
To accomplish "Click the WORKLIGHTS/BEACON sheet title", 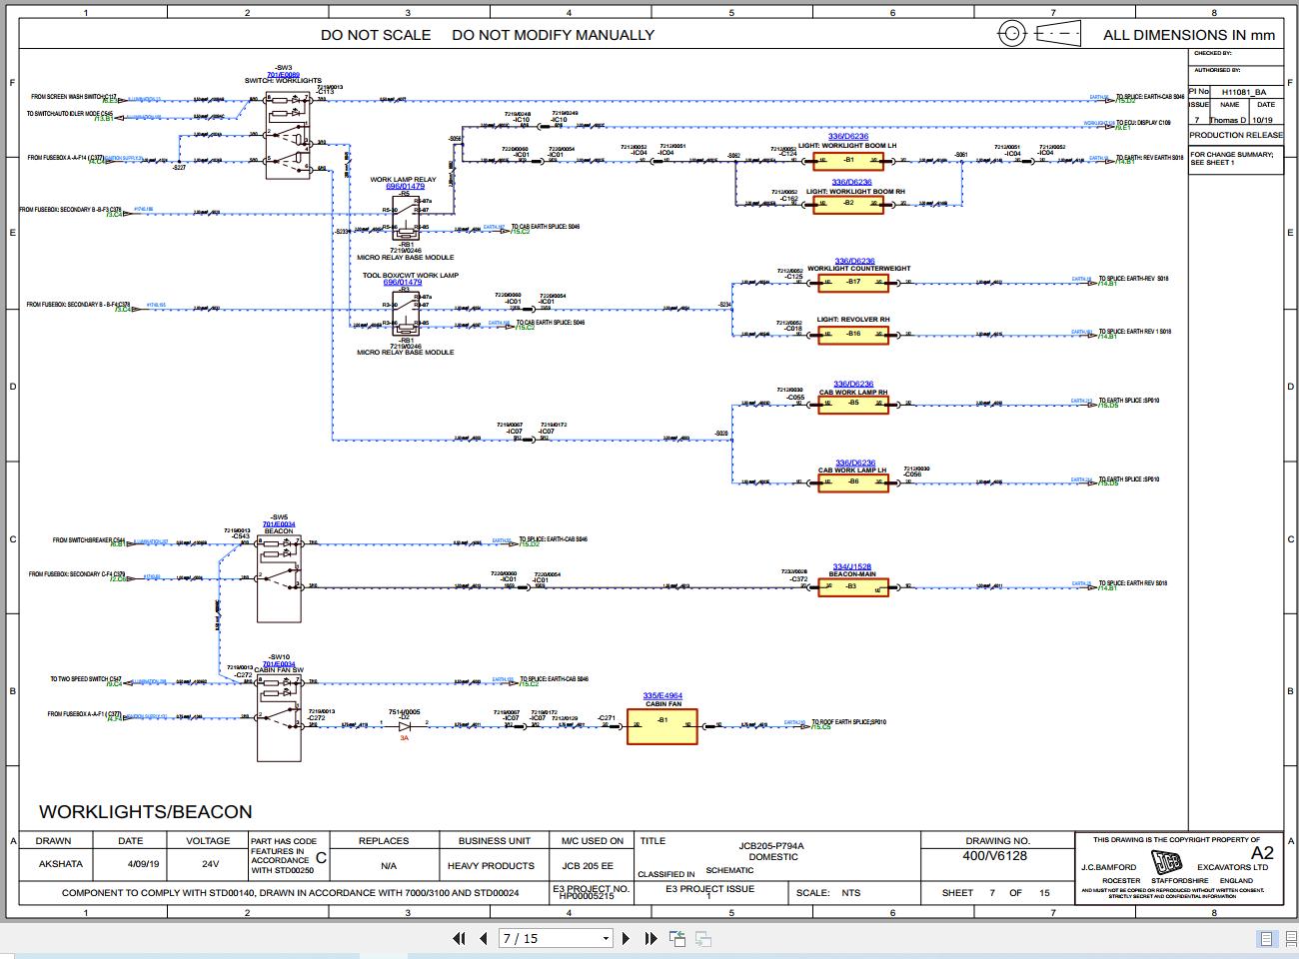I will tap(146, 812).
